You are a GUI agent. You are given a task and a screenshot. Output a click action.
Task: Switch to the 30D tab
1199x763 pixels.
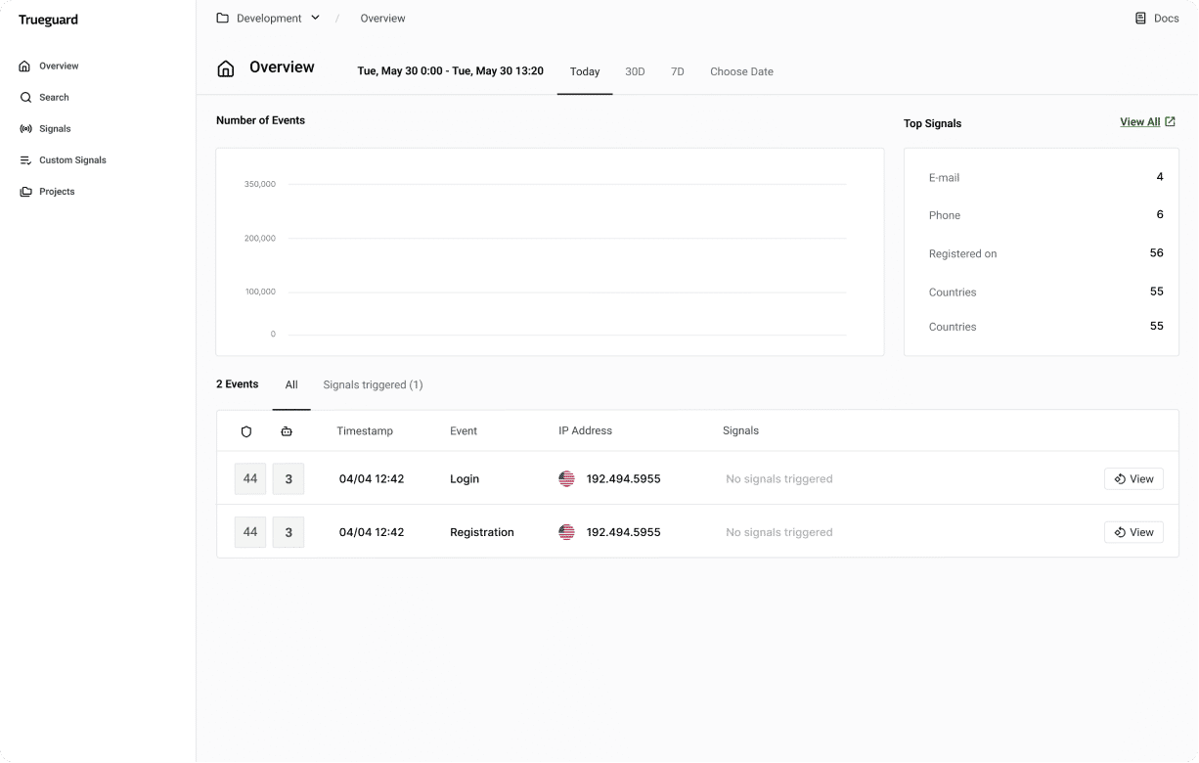point(635,71)
